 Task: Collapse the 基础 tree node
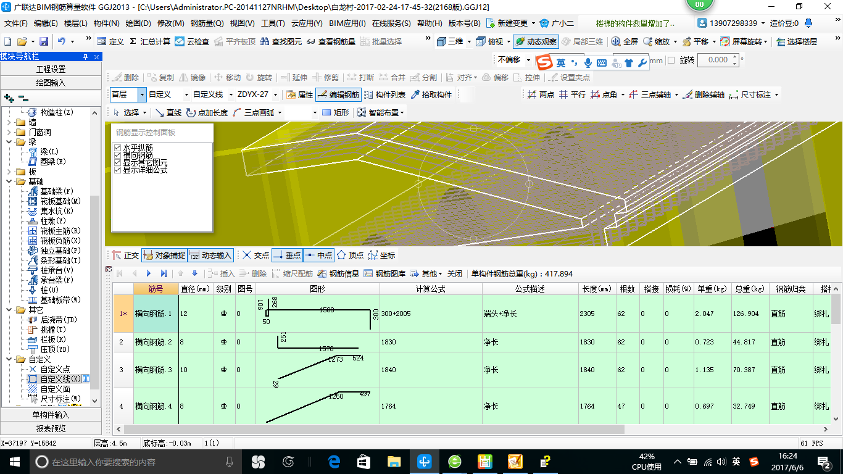coord(8,181)
